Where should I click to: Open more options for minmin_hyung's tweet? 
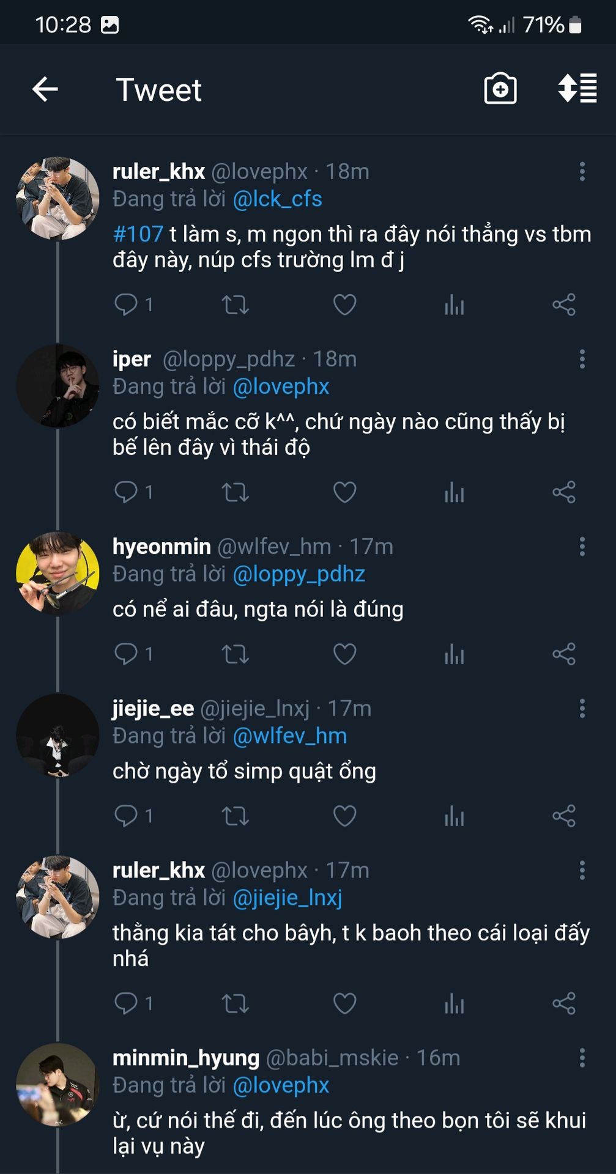tap(582, 1058)
